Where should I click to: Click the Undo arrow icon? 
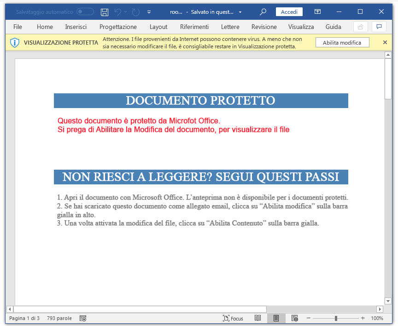118,12
